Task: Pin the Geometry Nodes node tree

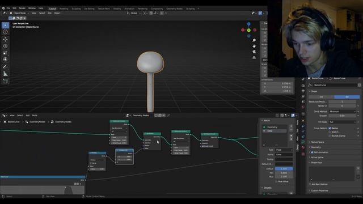Action: click(168, 116)
